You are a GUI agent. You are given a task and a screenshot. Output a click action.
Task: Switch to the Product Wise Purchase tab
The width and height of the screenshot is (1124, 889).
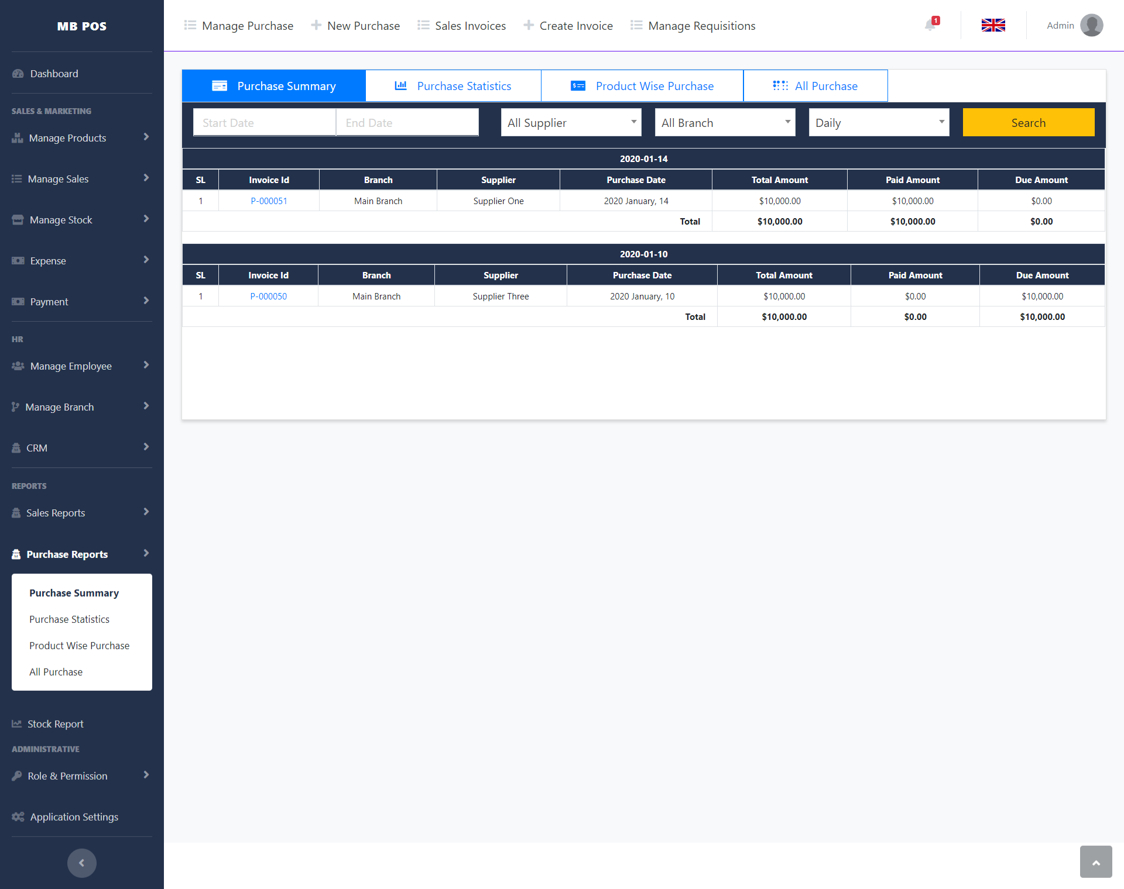[x=642, y=86]
